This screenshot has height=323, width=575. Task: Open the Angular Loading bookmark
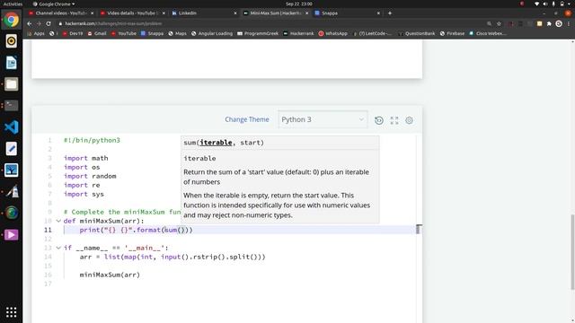click(x=212, y=33)
